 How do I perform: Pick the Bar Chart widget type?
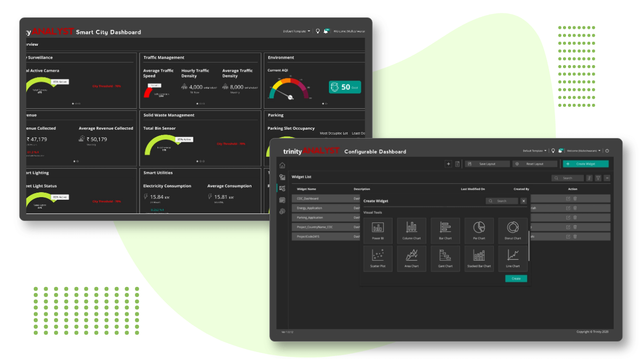tap(445, 230)
